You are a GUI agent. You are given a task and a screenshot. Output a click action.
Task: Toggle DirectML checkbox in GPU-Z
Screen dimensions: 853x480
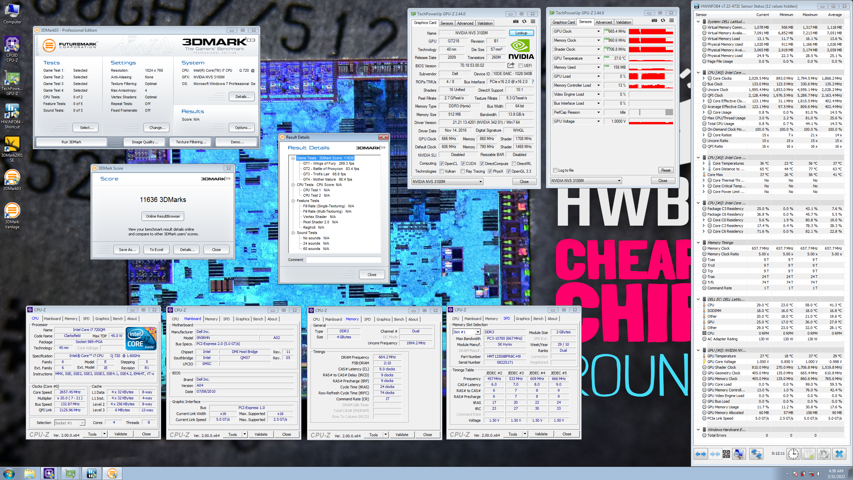pos(514,164)
